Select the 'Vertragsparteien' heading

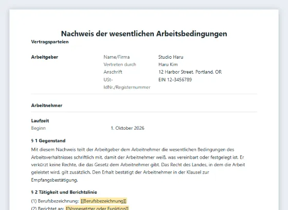[50, 42]
